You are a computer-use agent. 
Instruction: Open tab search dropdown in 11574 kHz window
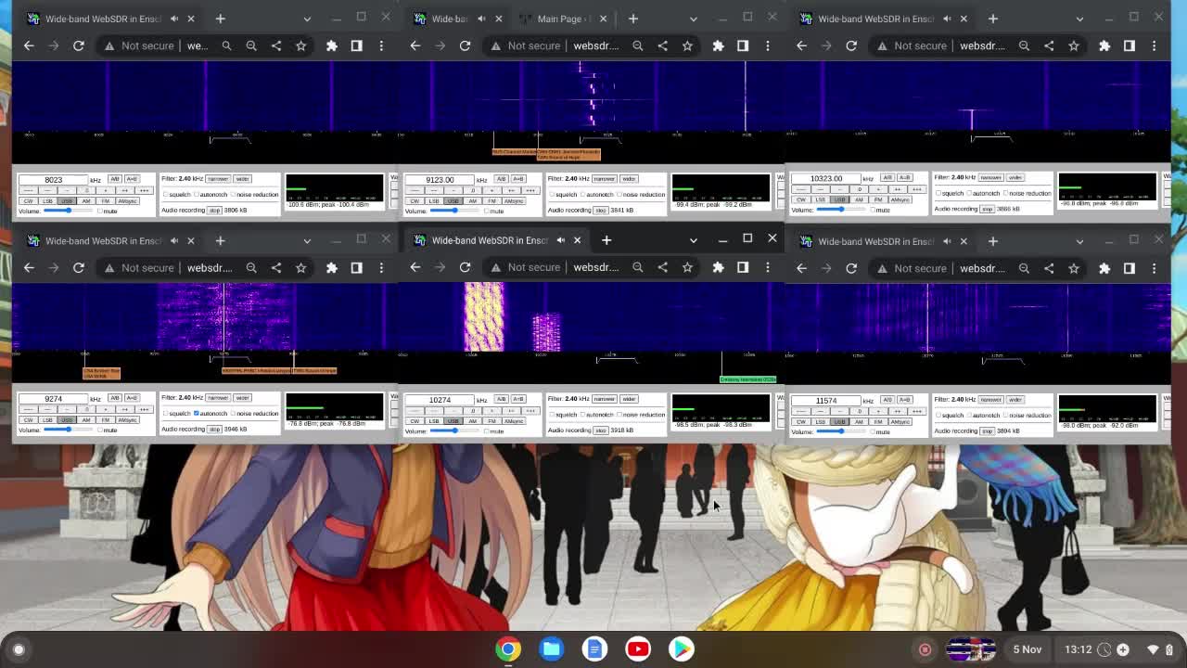[x=1079, y=241]
